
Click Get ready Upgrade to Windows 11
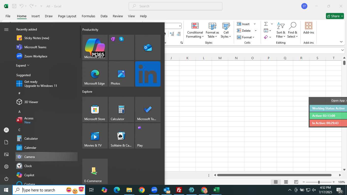point(46,84)
